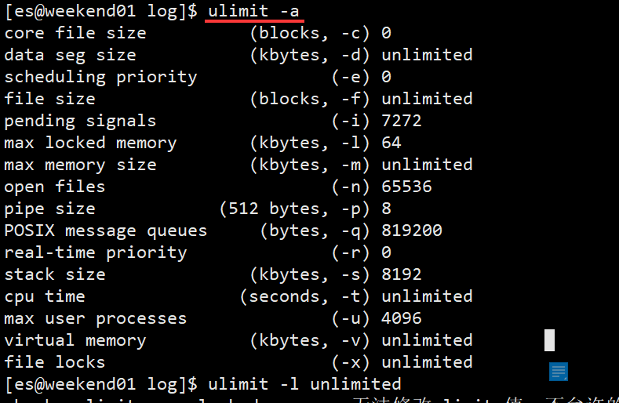Click the underlined 'ulimit -a' command
619x403 pixels.
[x=253, y=11]
